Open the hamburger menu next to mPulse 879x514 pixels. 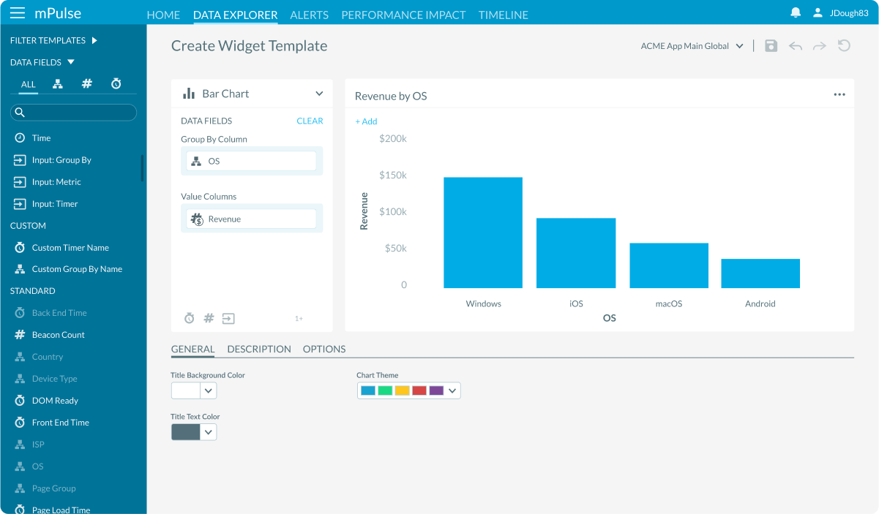pos(18,12)
